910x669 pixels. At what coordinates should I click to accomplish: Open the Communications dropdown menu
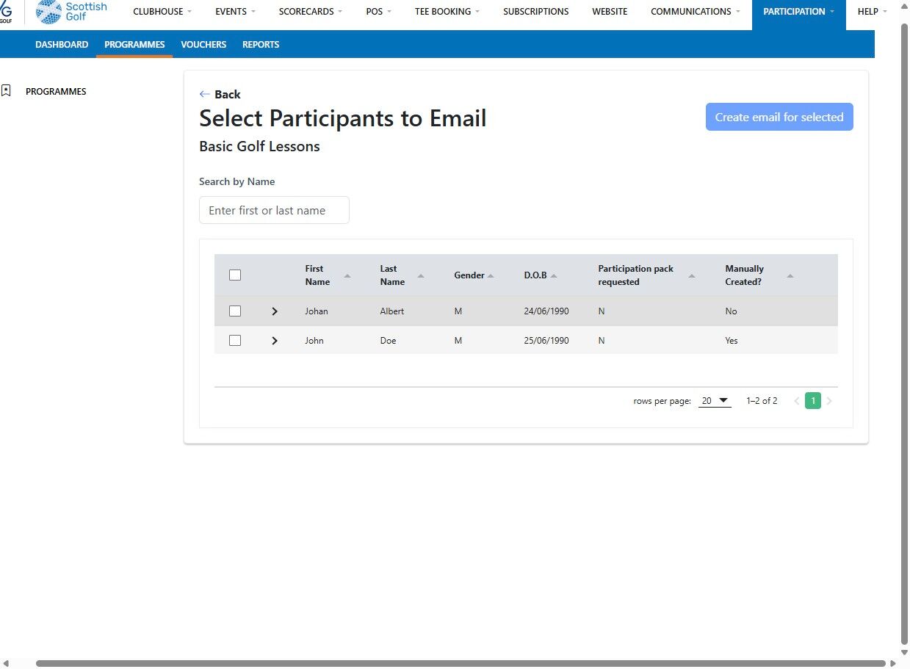(x=696, y=12)
